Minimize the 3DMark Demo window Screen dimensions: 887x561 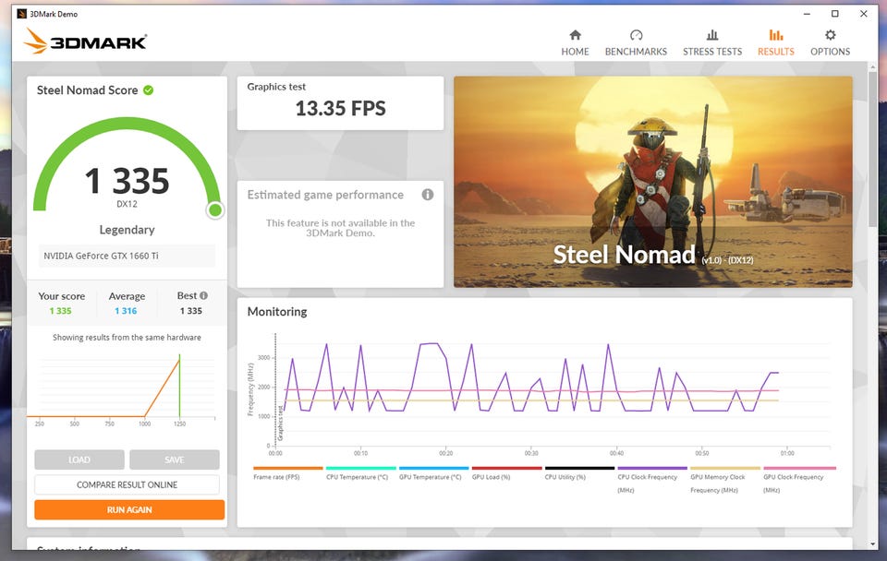point(807,14)
